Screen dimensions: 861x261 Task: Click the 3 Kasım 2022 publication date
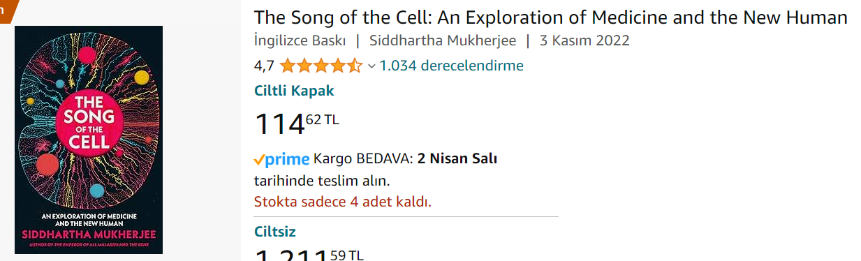pos(584,40)
